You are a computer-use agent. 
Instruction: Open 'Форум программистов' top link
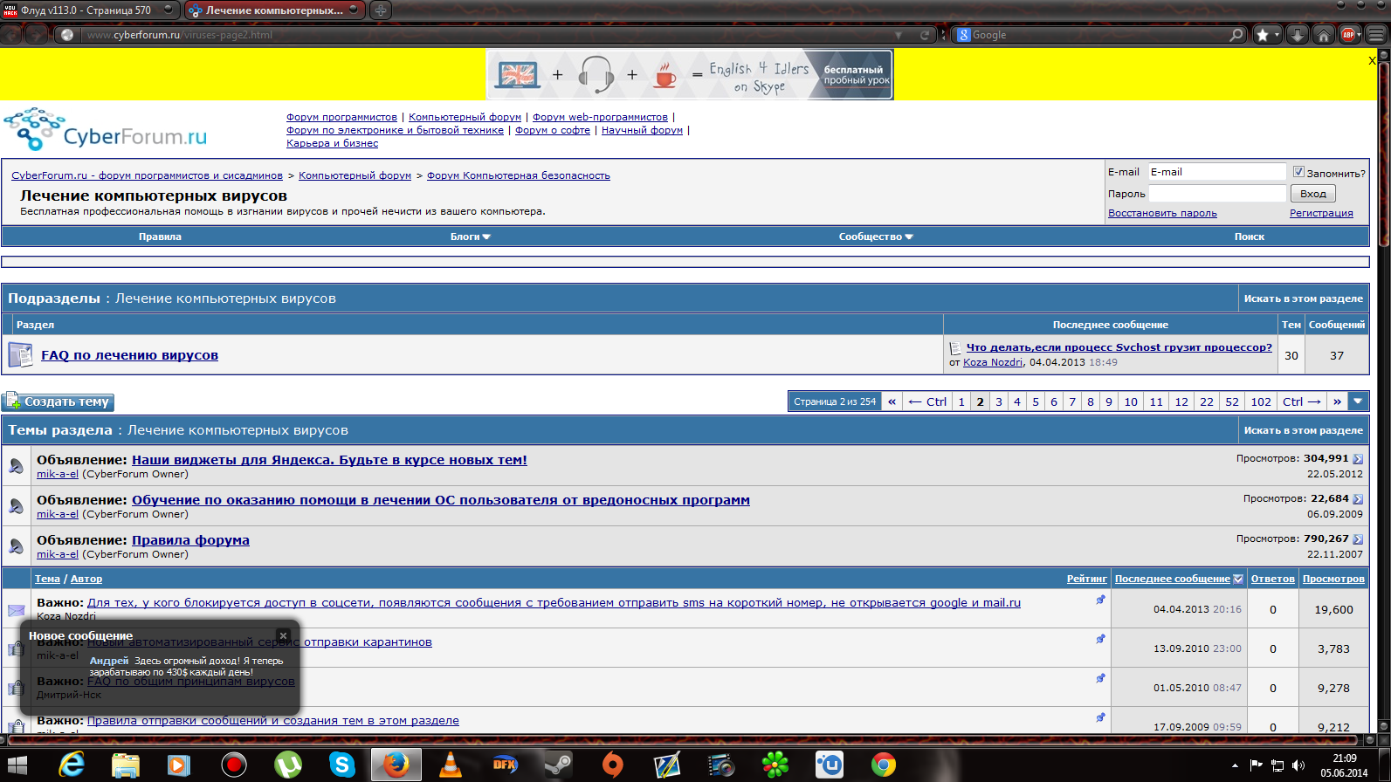pyautogui.click(x=341, y=117)
